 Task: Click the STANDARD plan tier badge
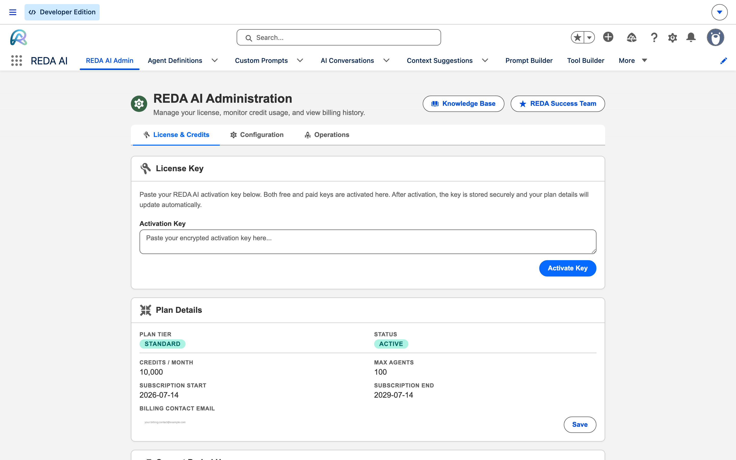click(x=163, y=344)
